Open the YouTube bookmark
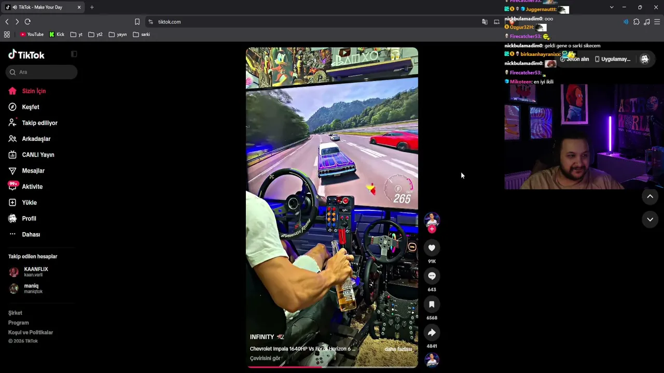Image resolution: width=664 pixels, height=373 pixels. tap(32, 35)
